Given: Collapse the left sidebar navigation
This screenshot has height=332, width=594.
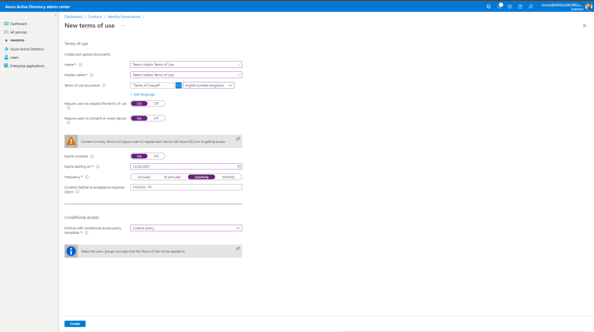Looking at the screenshot, I should (x=55, y=16).
